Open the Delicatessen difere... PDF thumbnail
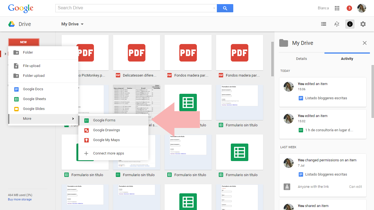This screenshot has height=210, width=374. (137, 53)
